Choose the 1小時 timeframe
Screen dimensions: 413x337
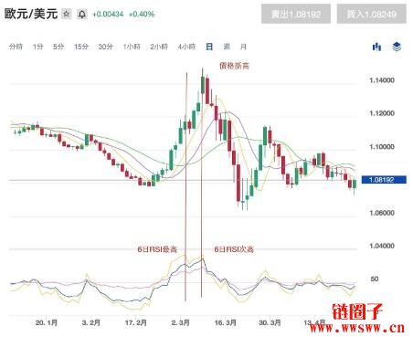point(132,47)
